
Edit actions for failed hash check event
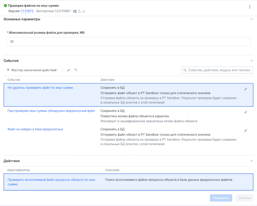click(246, 89)
